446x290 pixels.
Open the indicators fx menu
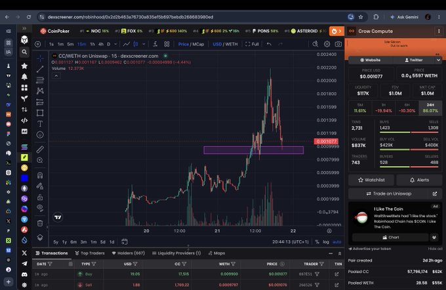click(x=155, y=44)
